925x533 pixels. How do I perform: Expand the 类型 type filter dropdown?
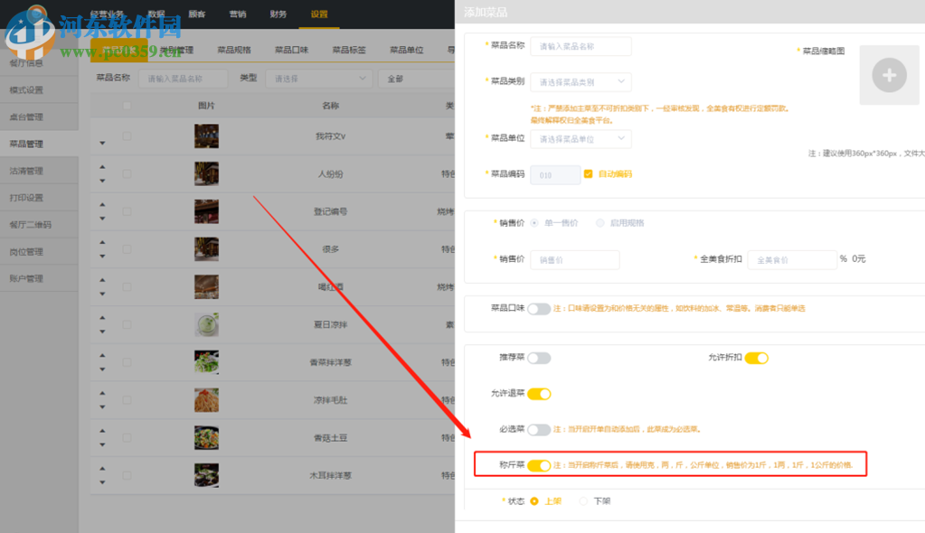318,79
